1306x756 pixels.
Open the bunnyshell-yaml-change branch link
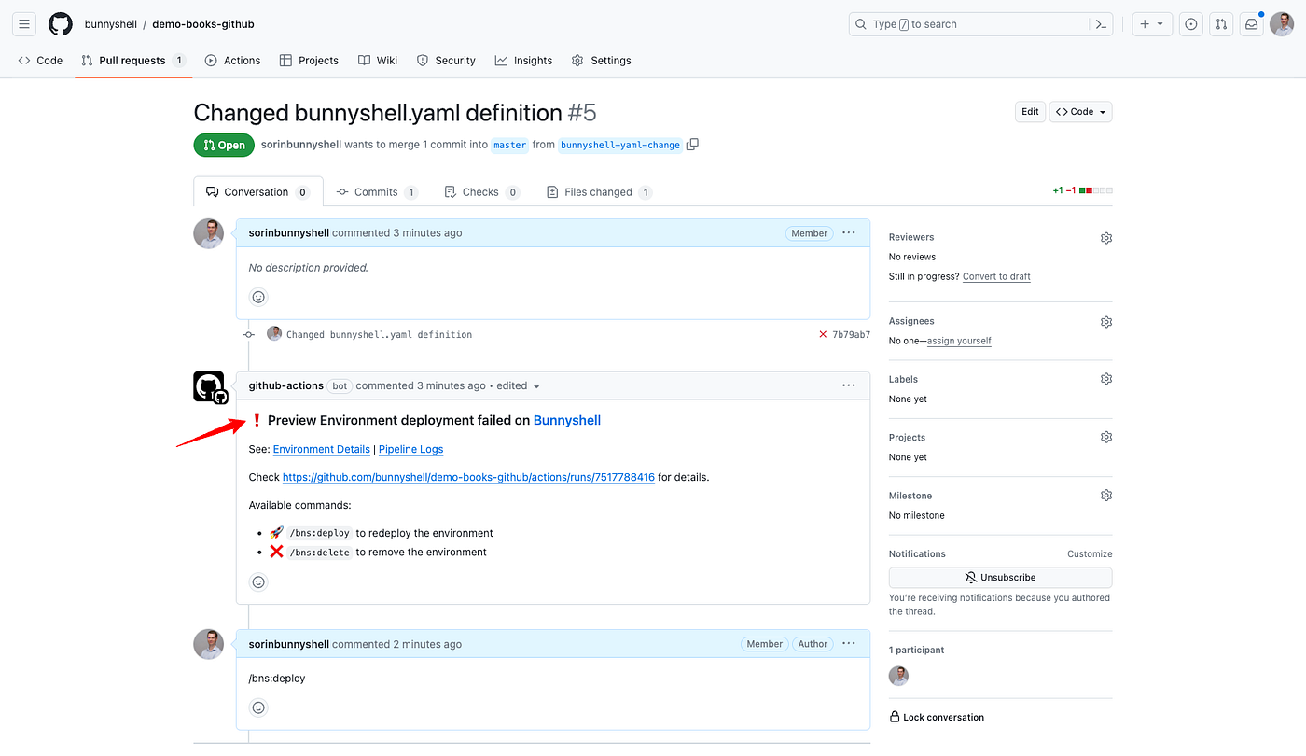point(620,145)
